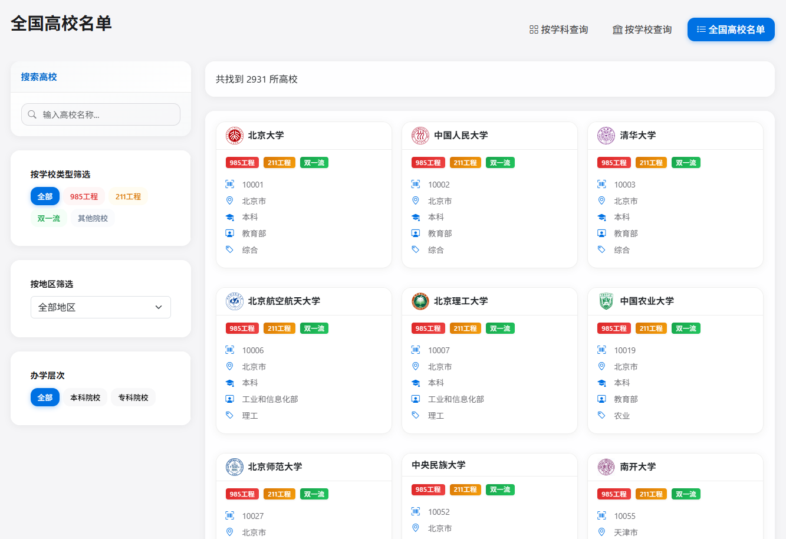Click the barcode icon next to 10052

416,511
